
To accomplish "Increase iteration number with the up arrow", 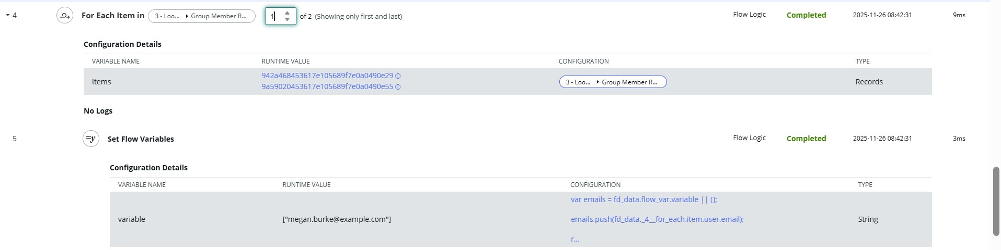I will coord(287,12).
